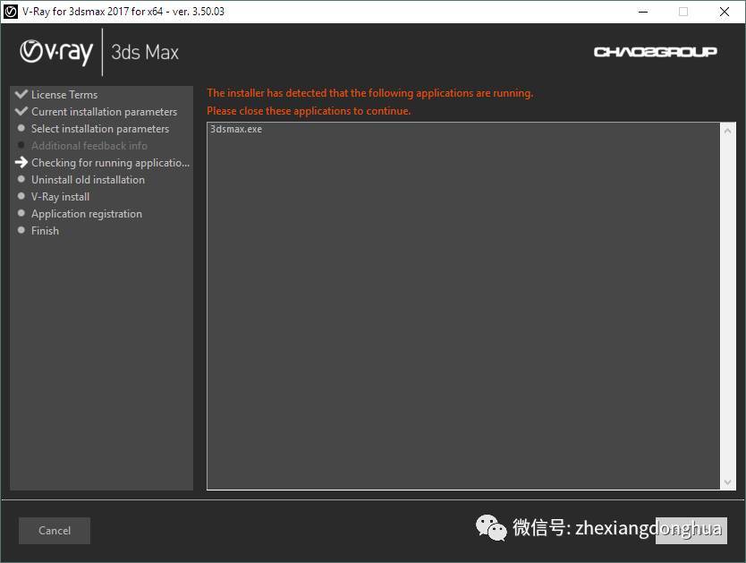This screenshot has height=563, width=746.
Task: Select 3dsmax.exe in the running applications list
Action: 236,129
